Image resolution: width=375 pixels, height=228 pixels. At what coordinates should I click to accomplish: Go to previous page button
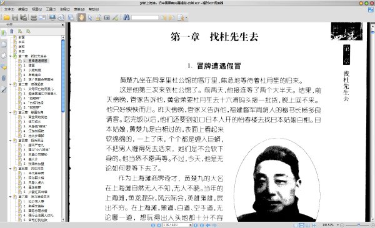[x=159, y=225]
